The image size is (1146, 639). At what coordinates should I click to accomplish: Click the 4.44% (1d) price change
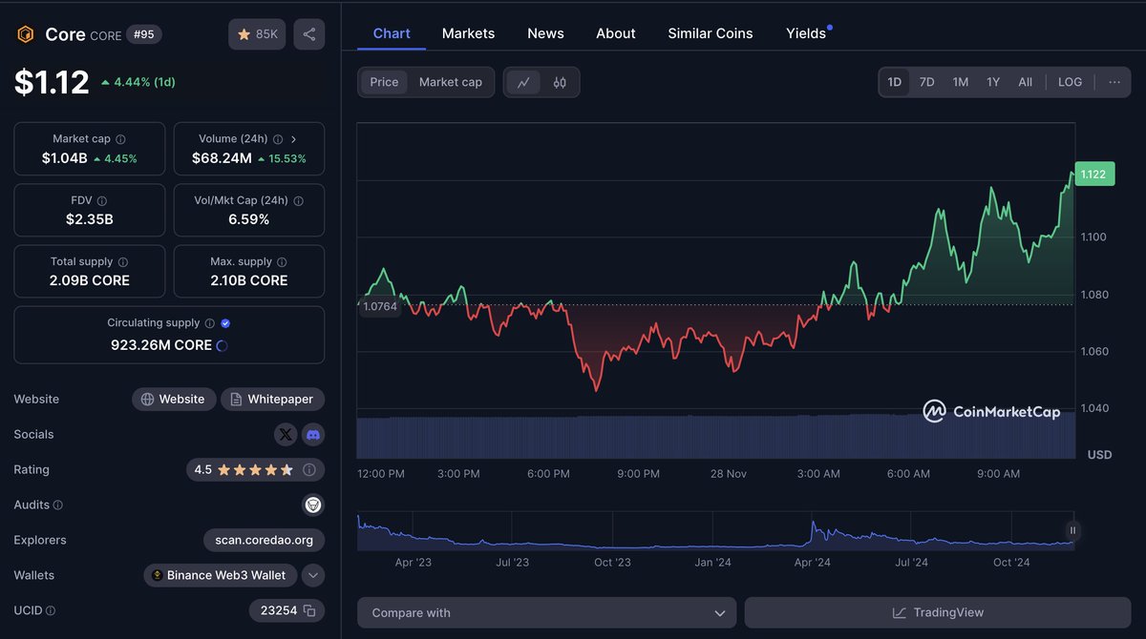click(138, 82)
